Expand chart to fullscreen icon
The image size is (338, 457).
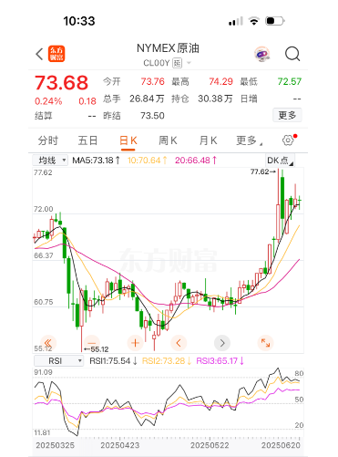[265, 343]
